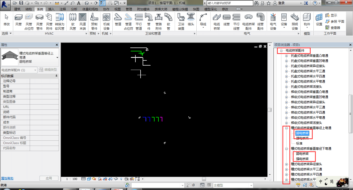Choose the 管件 pipe fitting tool
353x190 pixels.
[x=149, y=21]
